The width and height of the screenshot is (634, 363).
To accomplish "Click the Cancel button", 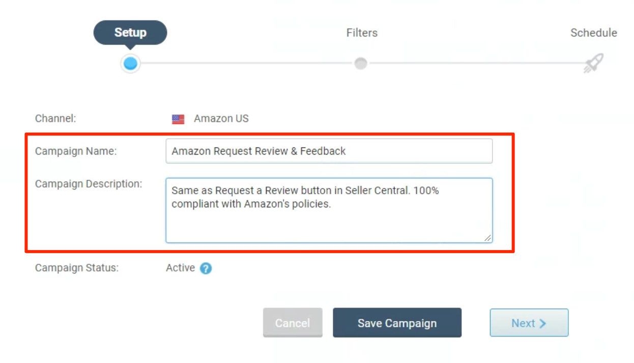I will 293,323.
